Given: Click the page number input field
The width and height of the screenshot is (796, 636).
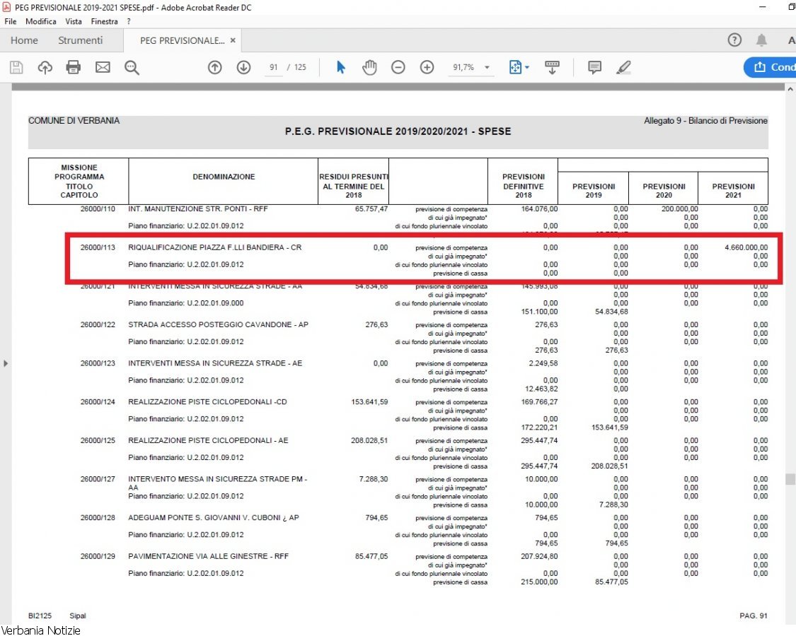Looking at the screenshot, I should coord(272,67).
